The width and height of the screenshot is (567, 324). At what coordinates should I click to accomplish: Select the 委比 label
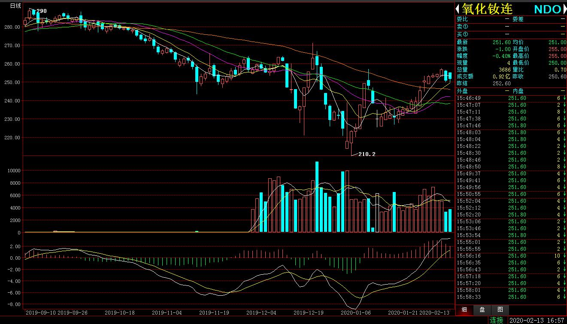pos(462,19)
